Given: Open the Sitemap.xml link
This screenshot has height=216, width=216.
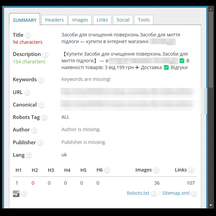Looking at the screenshot, I should click(176, 193).
